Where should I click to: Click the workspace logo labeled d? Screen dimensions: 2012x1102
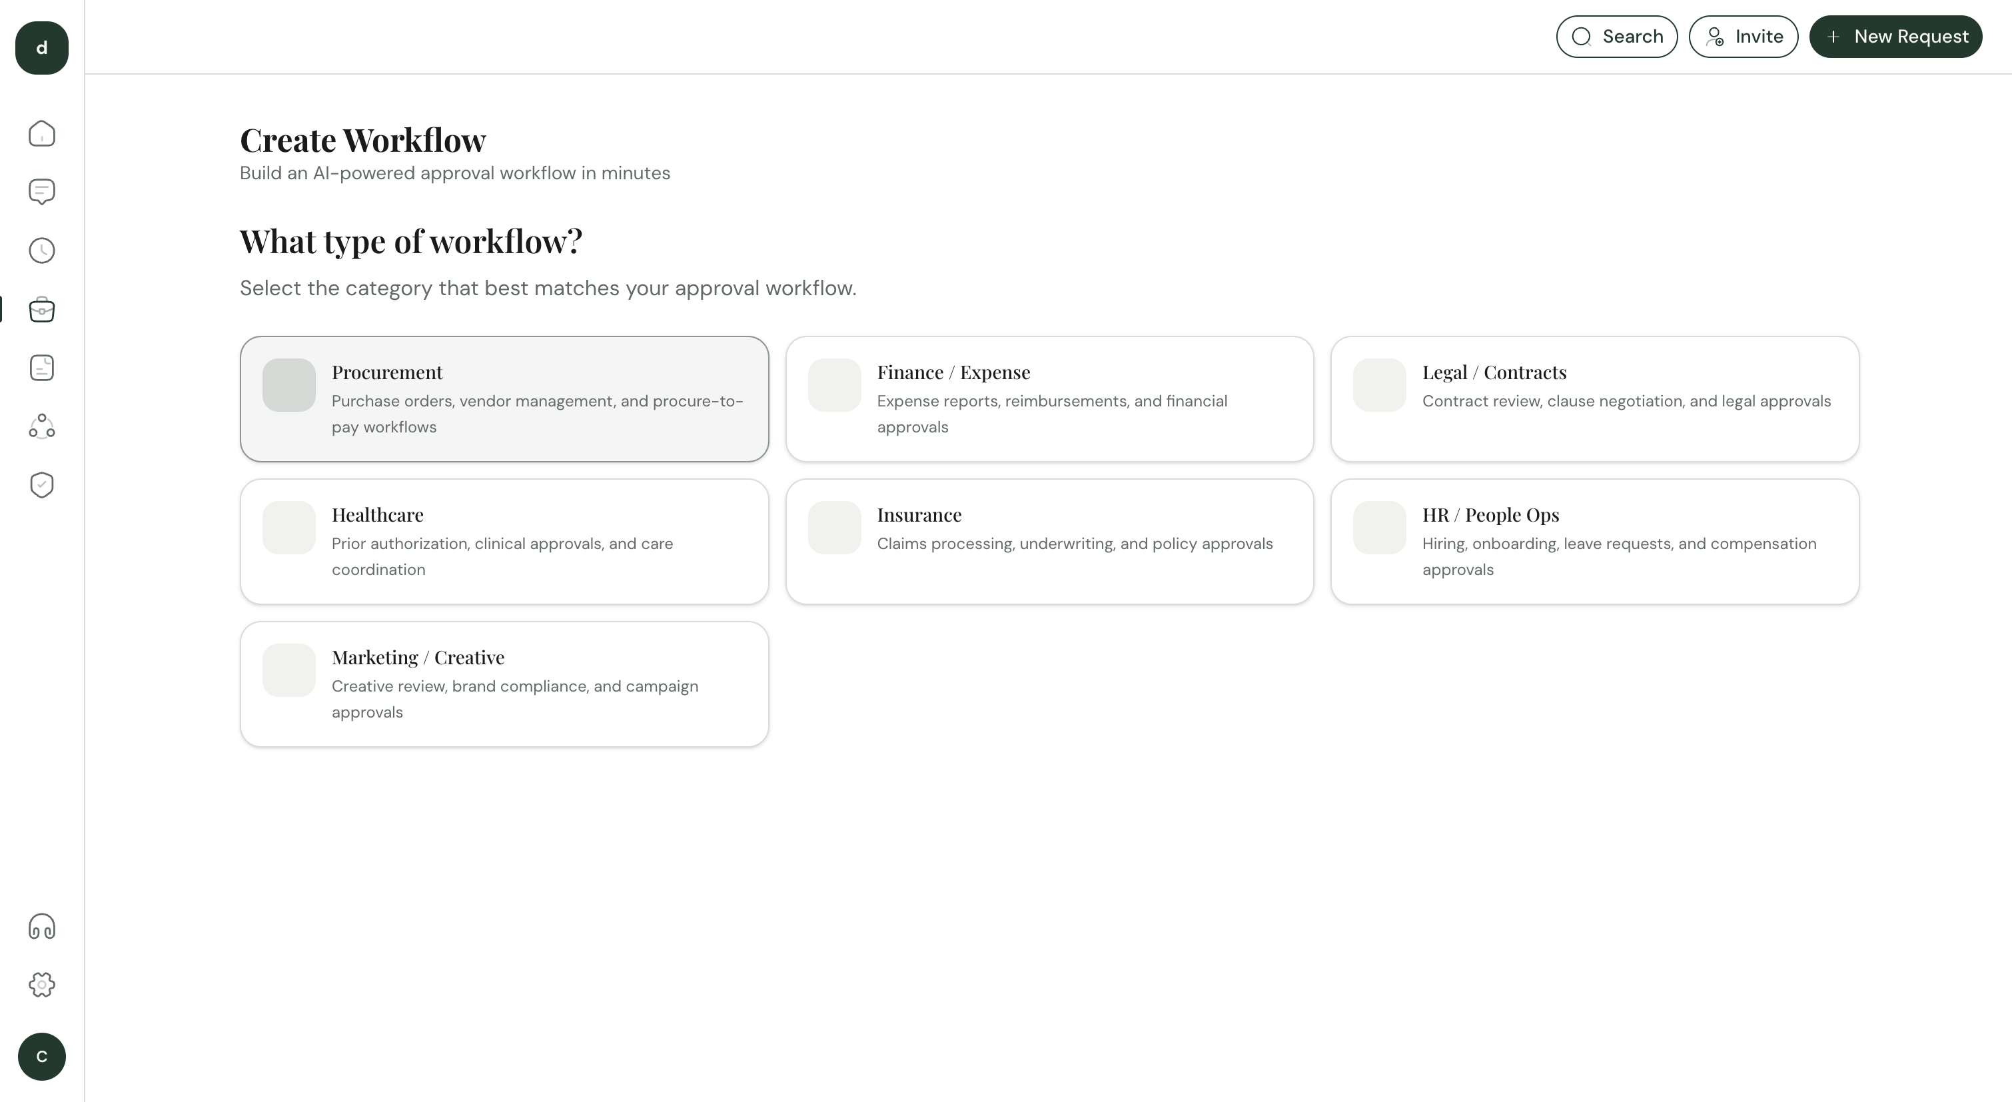(x=41, y=48)
